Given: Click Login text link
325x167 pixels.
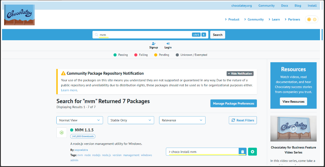Looking at the screenshot, I should pyautogui.click(x=168, y=48).
